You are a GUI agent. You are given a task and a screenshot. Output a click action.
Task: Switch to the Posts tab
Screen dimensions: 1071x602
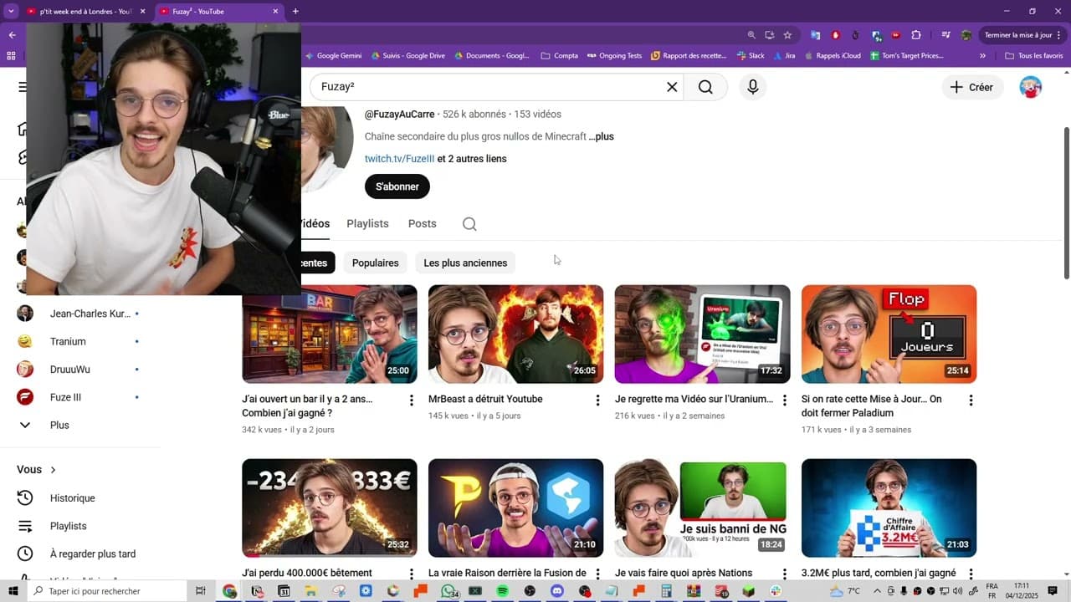[x=422, y=224]
